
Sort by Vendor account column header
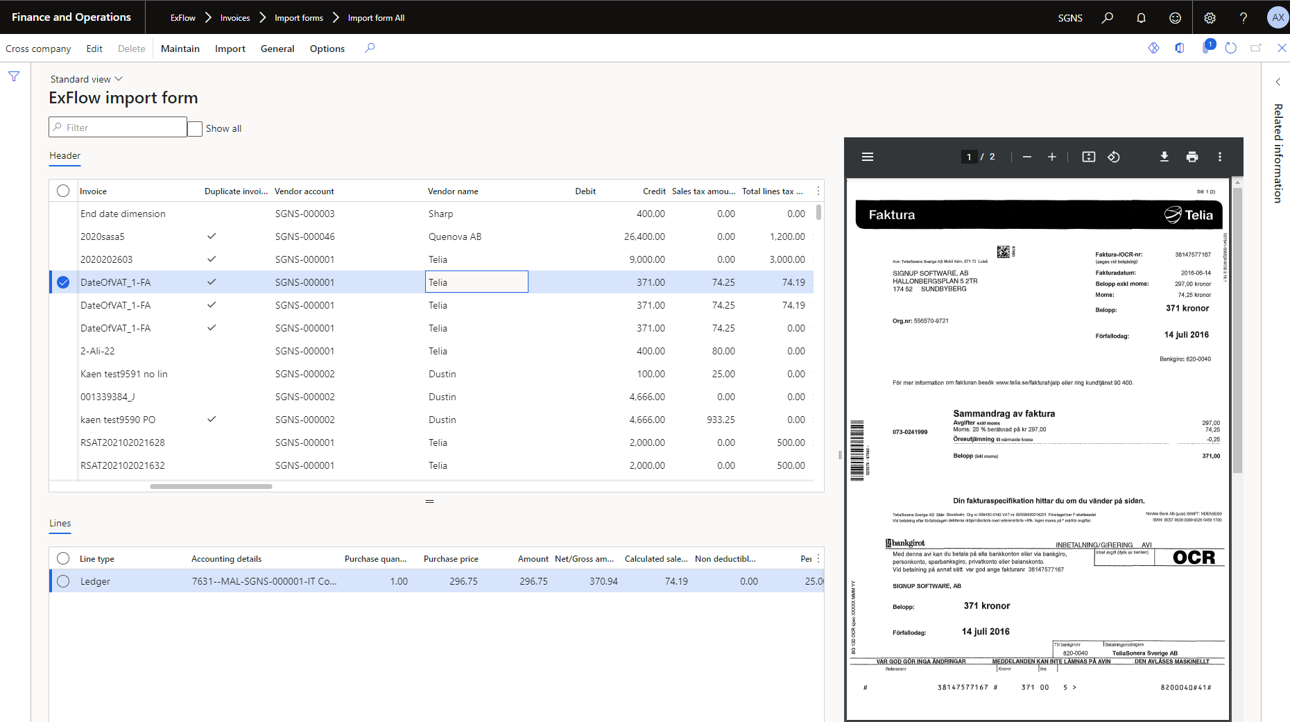click(x=304, y=191)
